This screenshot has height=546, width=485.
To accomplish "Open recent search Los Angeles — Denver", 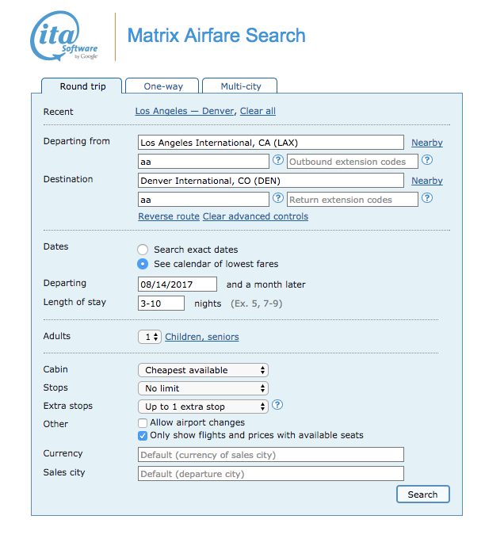I will [x=185, y=111].
